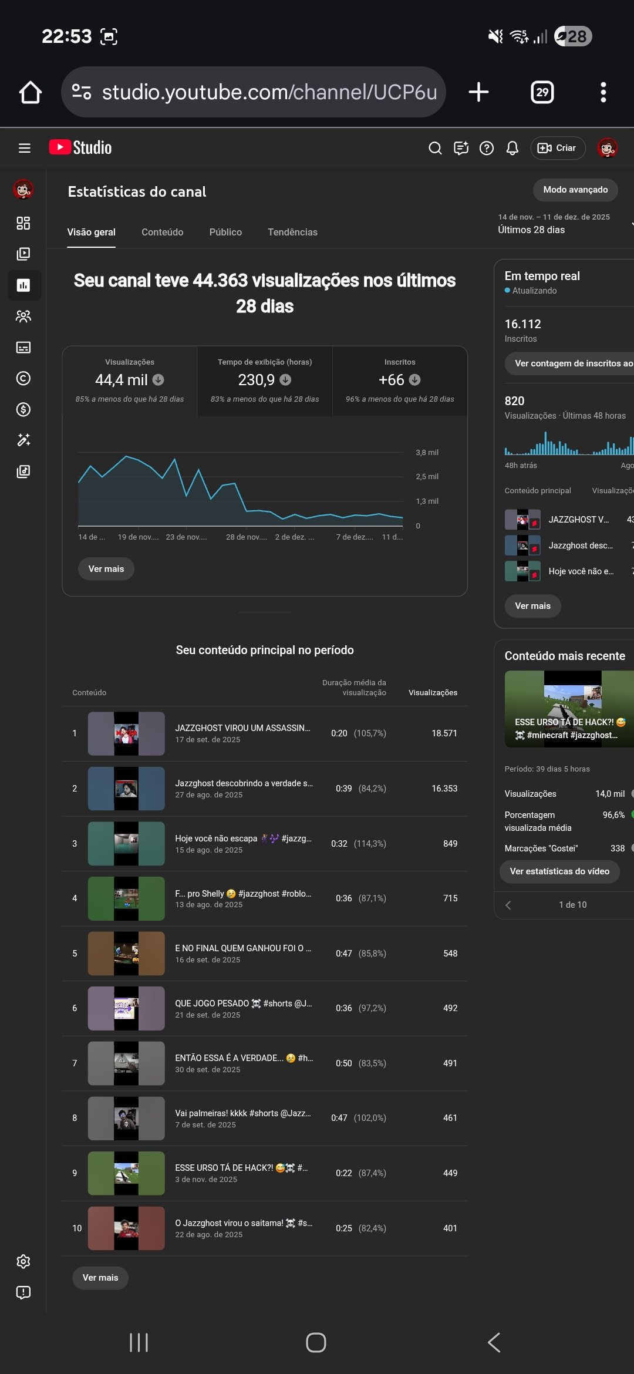The image size is (634, 1374).
Task: Click the search magnifier icon in Studio
Action: (435, 148)
